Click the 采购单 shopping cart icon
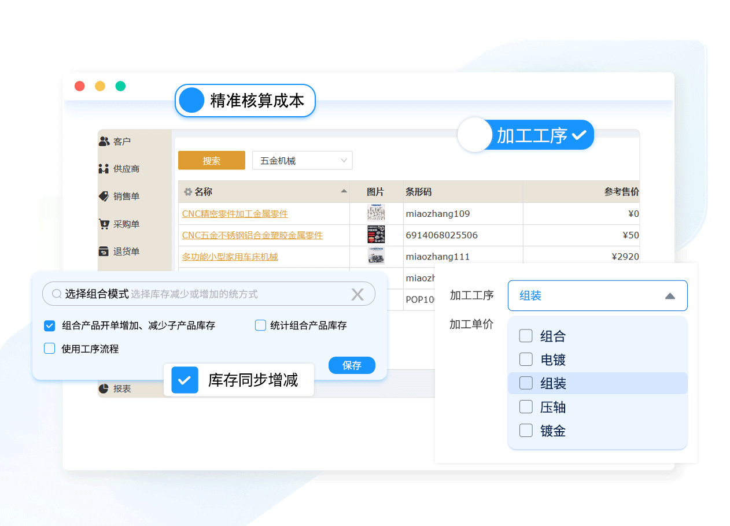 click(x=104, y=224)
